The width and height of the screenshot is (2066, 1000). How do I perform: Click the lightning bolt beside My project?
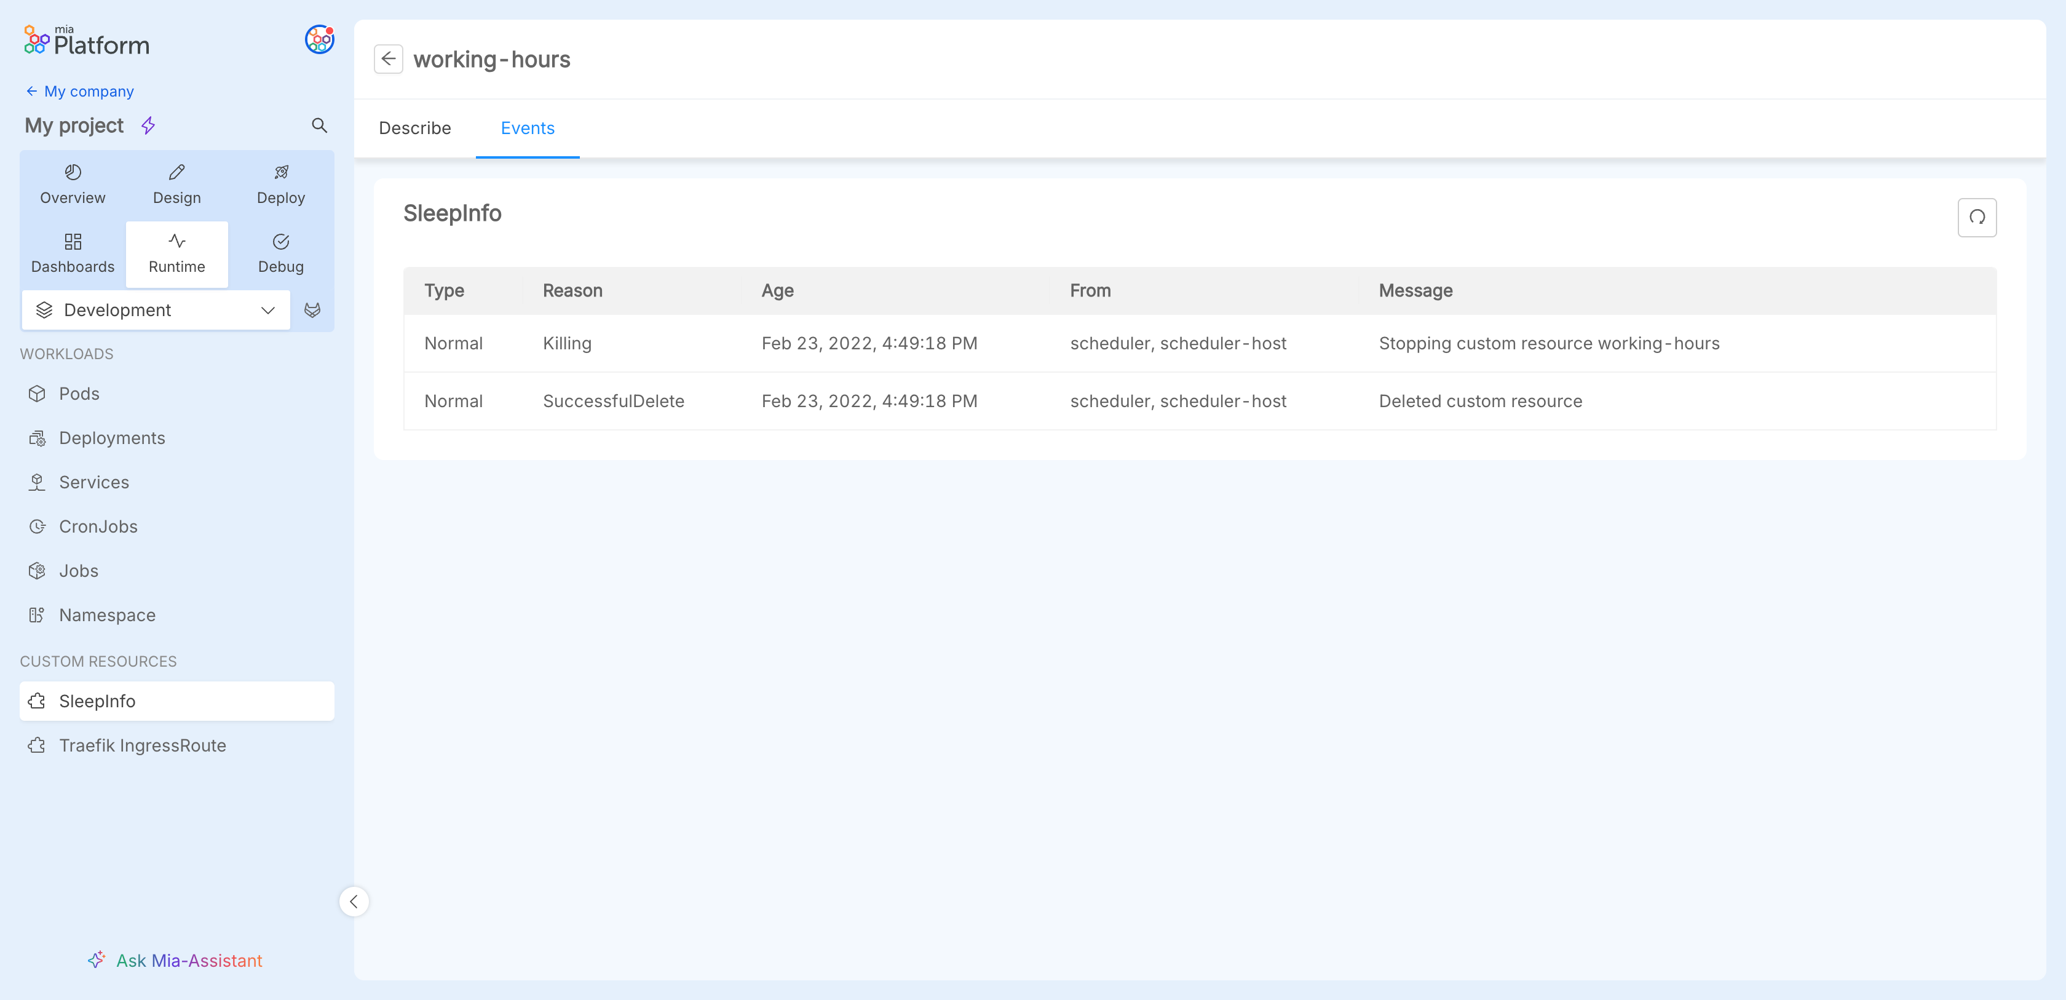coord(148,125)
